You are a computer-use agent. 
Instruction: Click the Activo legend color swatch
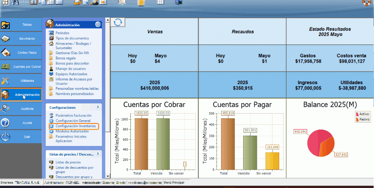click(358, 114)
